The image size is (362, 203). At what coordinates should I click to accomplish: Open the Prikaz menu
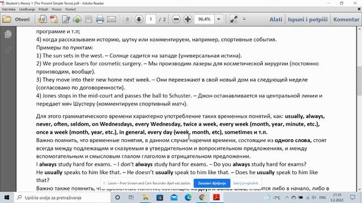click(43, 9)
